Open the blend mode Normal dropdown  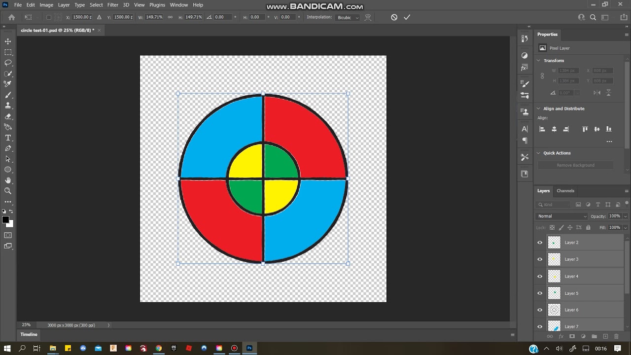(x=562, y=216)
